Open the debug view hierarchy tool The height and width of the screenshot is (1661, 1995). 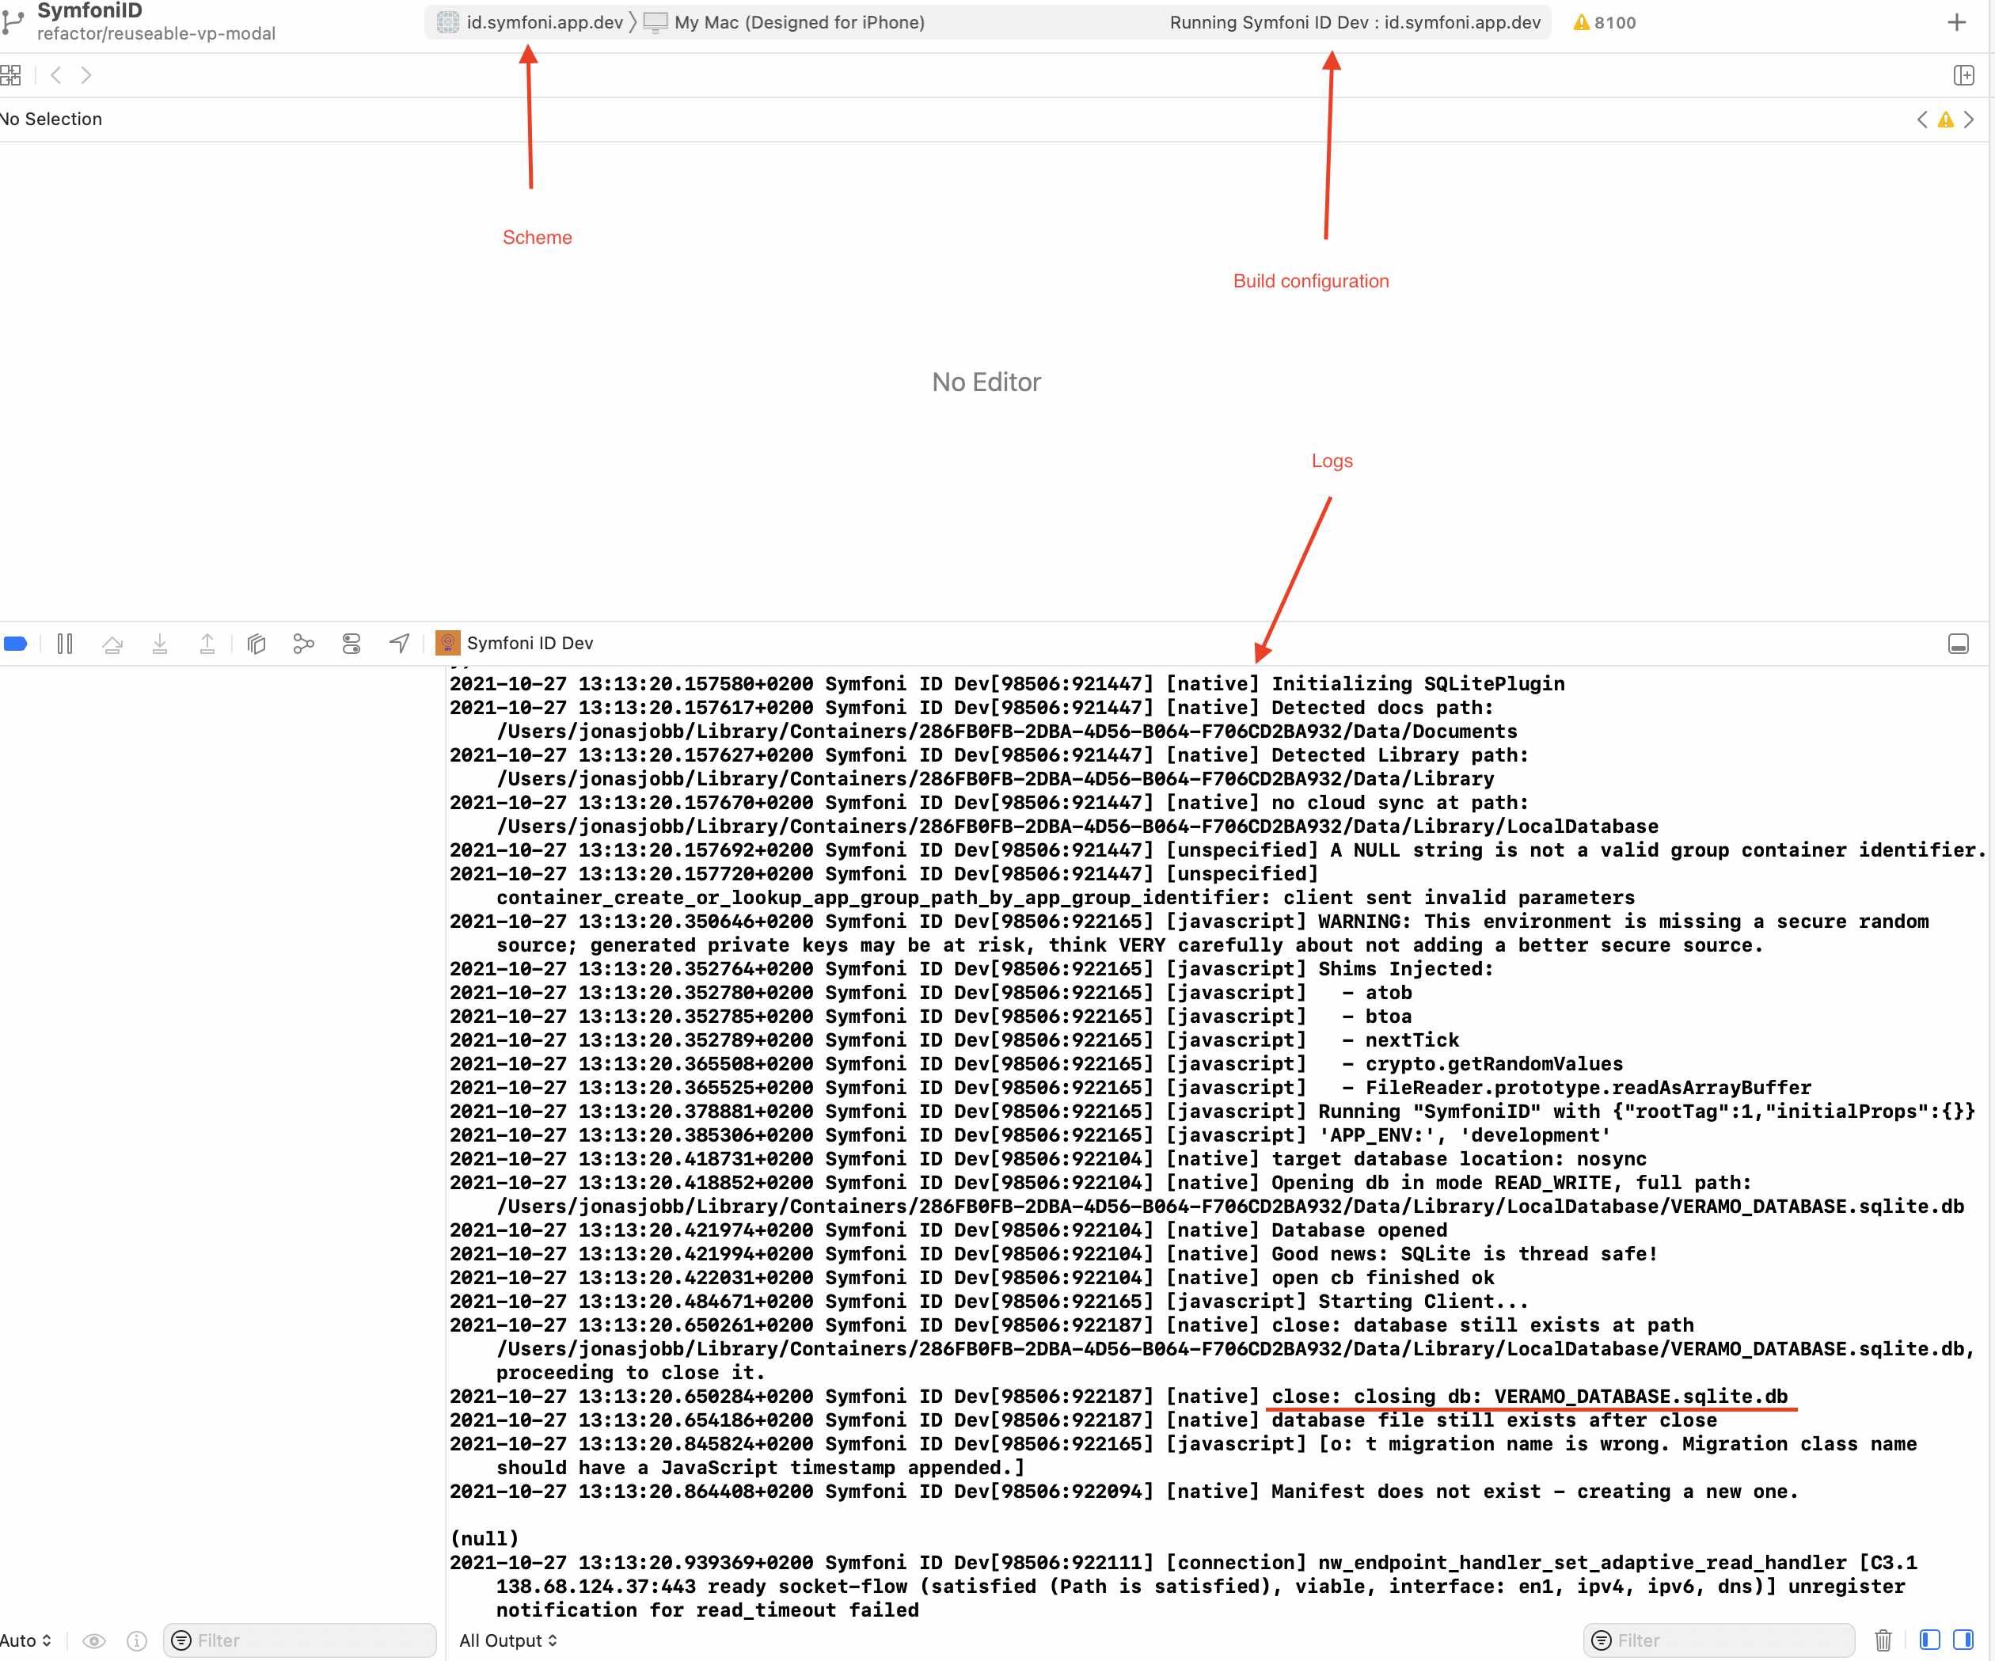256,644
